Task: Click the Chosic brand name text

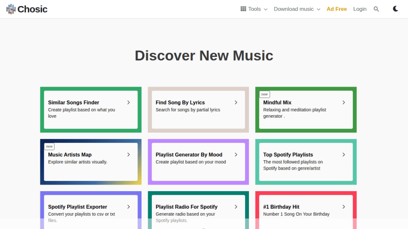Action: (32, 9)
